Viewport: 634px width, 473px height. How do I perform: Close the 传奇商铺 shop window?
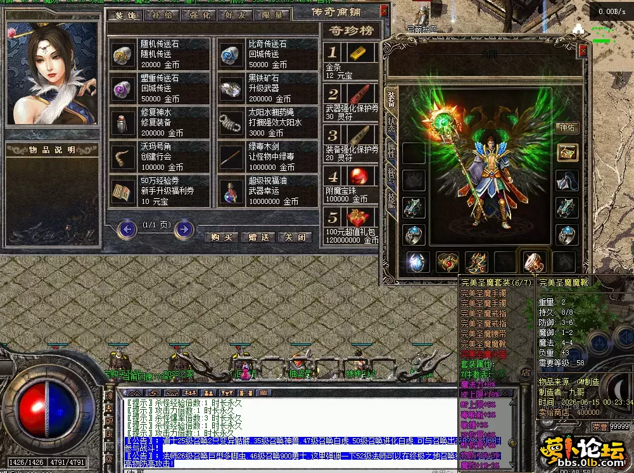point(384,11)
